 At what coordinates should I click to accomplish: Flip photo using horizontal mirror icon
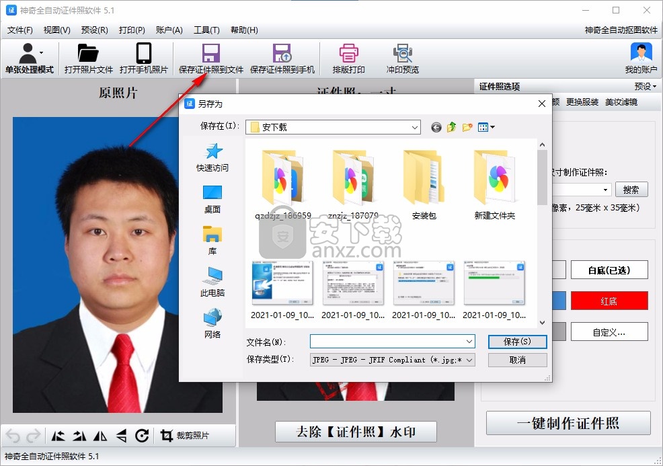pyautogui.click(x=101, y=436)
